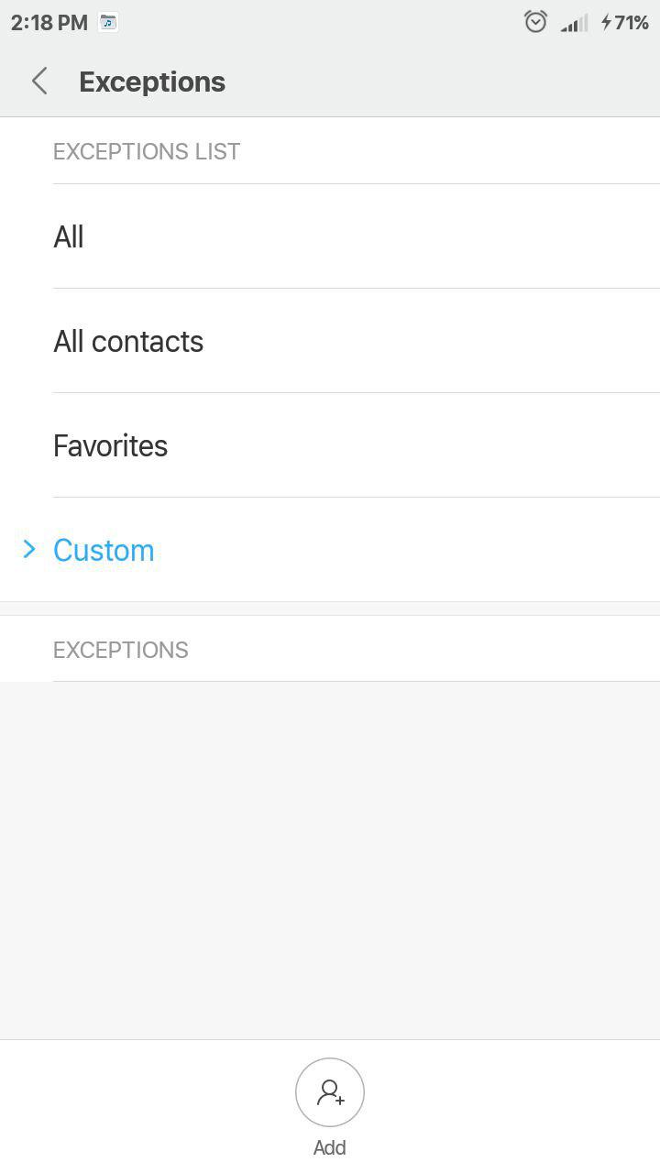Tap the alarm clock status icon
The image size is (660, 1173).
(x=535, y=22)
